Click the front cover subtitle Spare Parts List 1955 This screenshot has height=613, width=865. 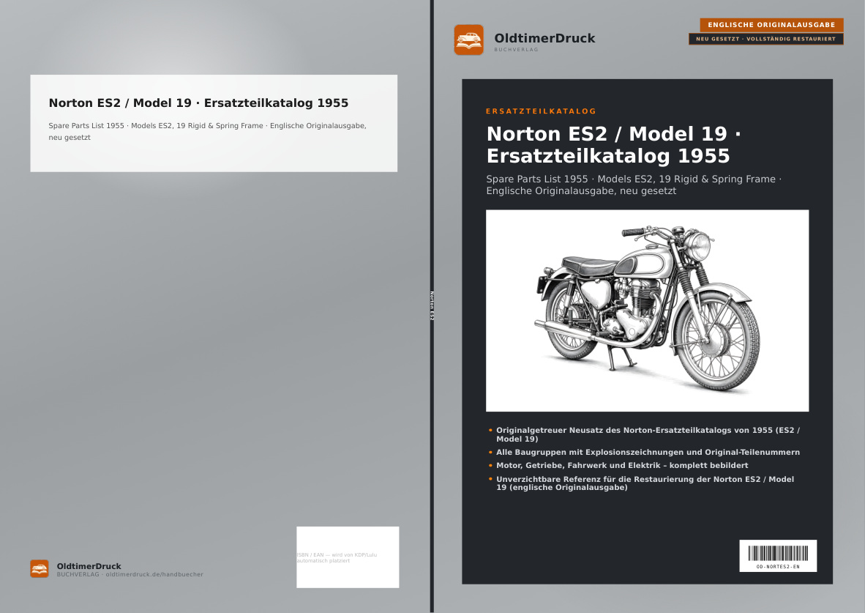(x=634, y=185)
